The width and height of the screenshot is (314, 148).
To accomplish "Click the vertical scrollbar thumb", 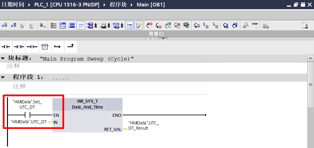I will [311, 85].
